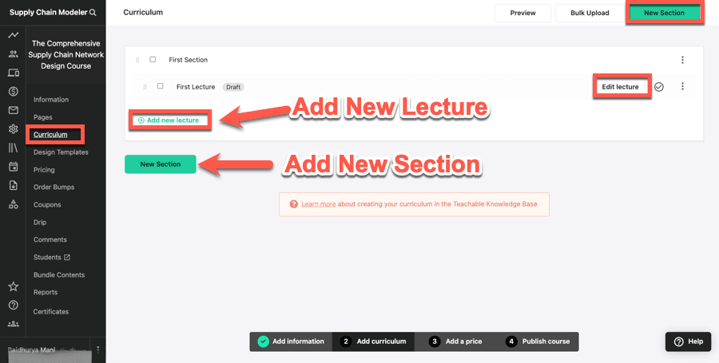Open the envelope emails icon
Image resolution: width=719 pixels, height=363 pixels.
[13, 110]
